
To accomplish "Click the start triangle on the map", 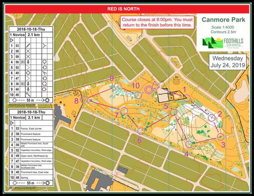I will coord(155,85).
